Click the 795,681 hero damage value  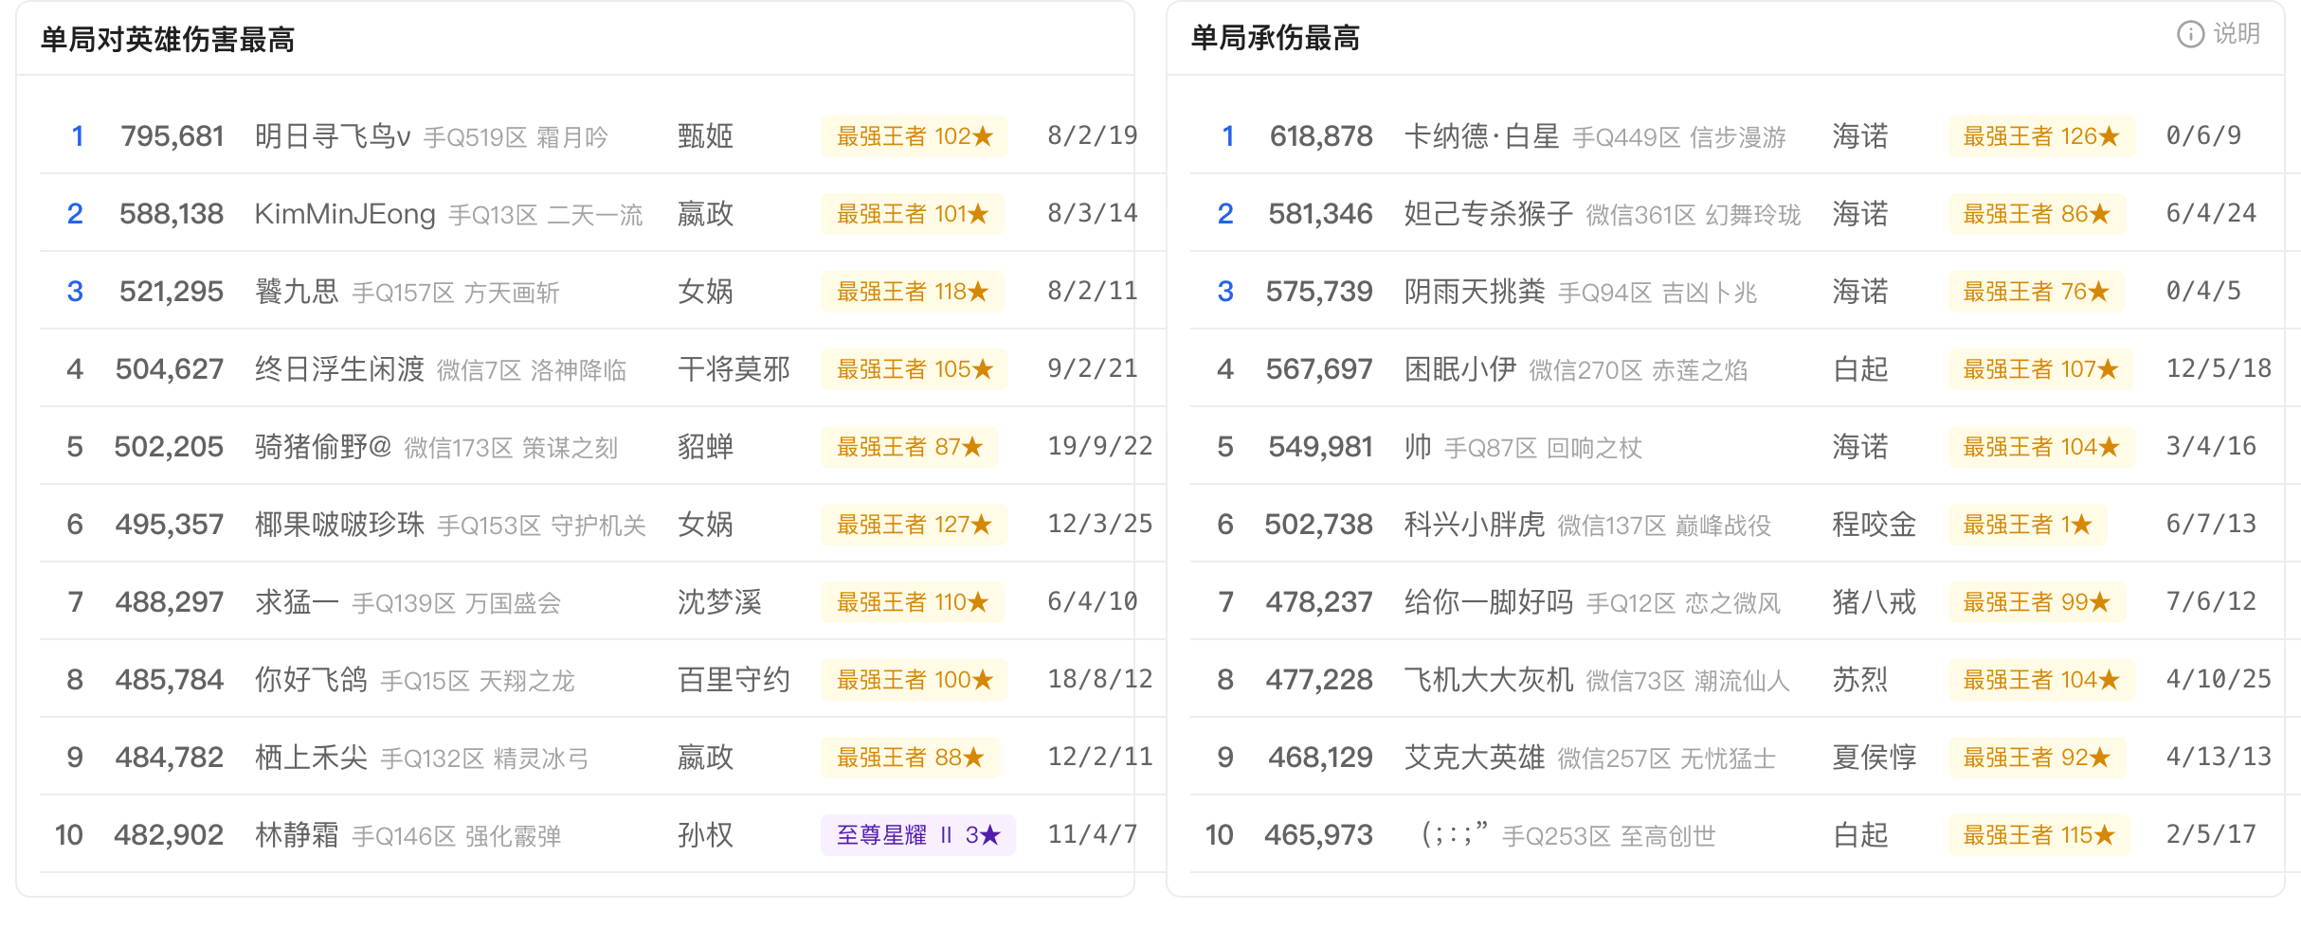[172, 136]
